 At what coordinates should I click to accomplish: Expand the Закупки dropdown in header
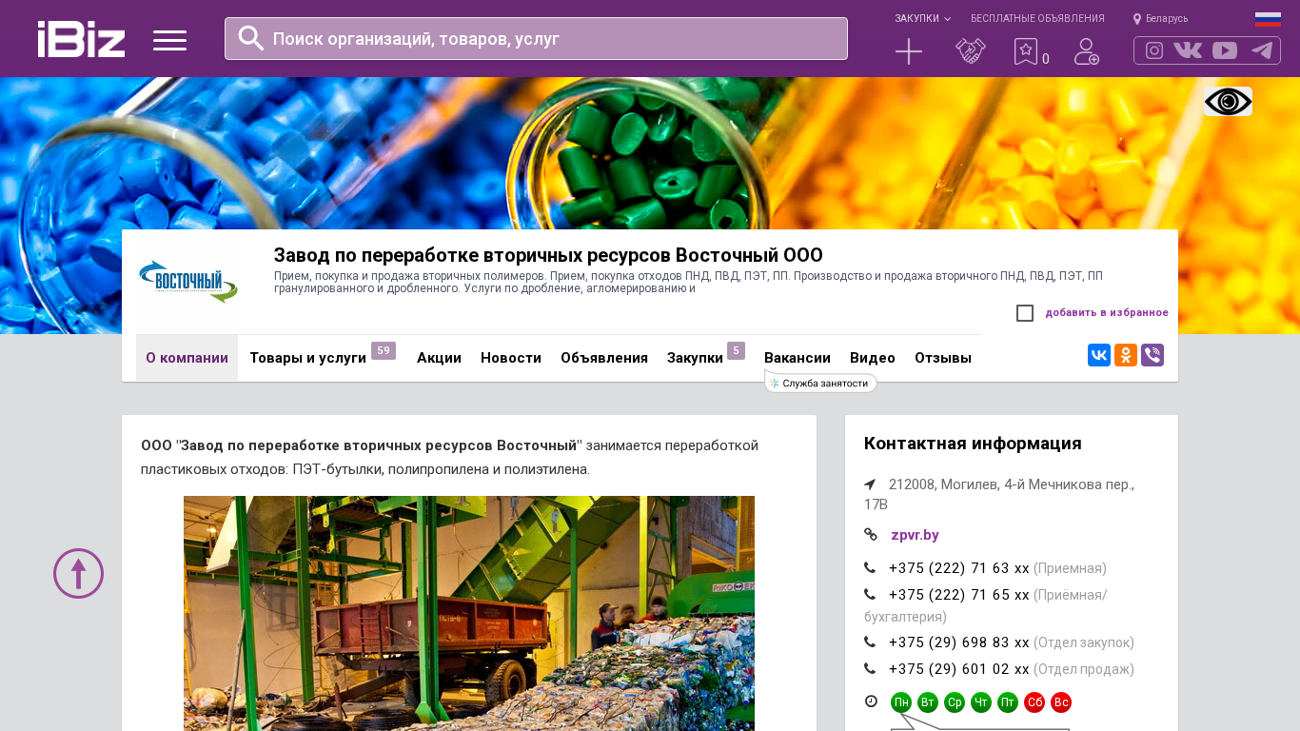pos(922,19)
